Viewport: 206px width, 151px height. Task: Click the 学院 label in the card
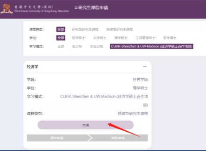31,80
